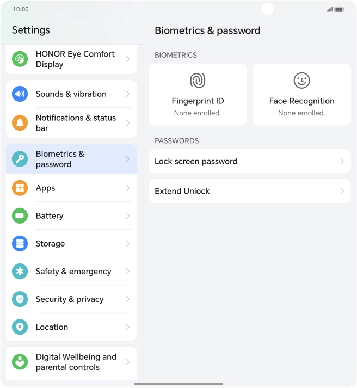The height and width of the screenshot is (388, 357).
Task: Open the Fingerprint ID card
Action: coord(198,95)
